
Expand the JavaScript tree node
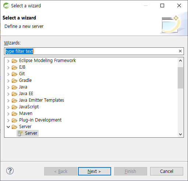(x=8, y=107)
